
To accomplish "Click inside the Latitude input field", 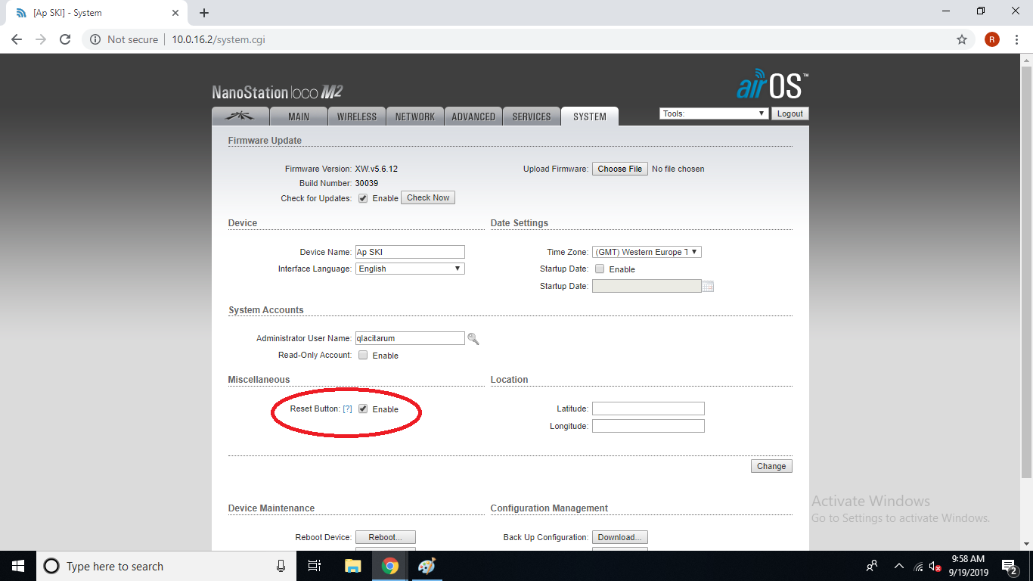I will click(x=648, y=408).
